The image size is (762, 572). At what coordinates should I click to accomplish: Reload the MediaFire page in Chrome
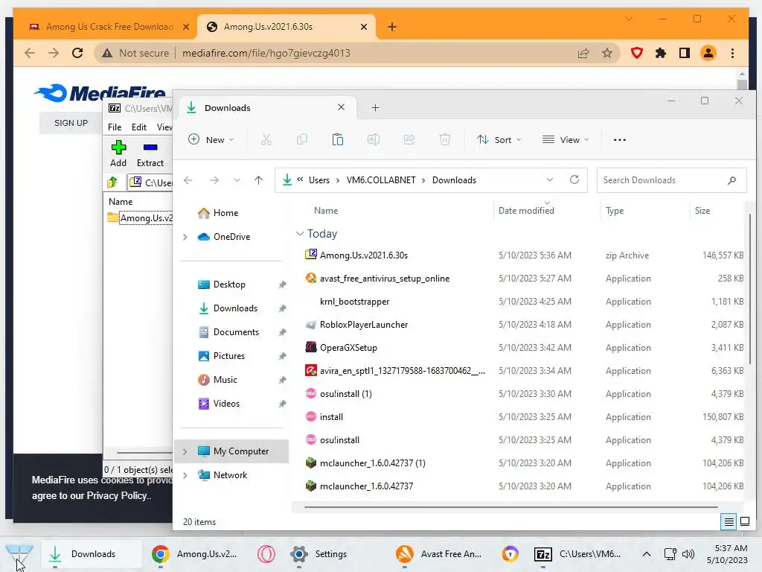pos(77,53)
